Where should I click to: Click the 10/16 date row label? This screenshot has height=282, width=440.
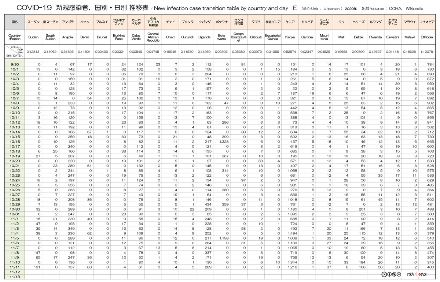(x=15, y=141)
